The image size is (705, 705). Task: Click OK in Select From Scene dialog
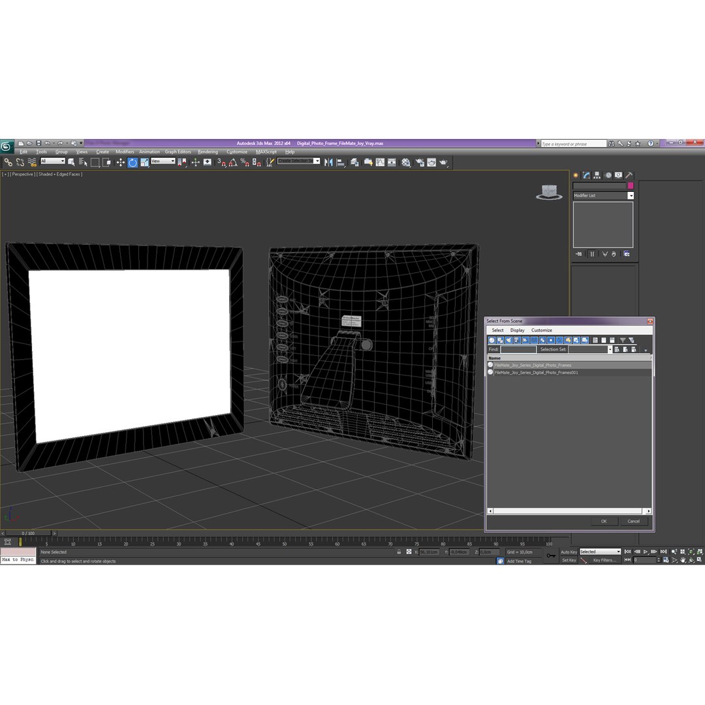604,521
